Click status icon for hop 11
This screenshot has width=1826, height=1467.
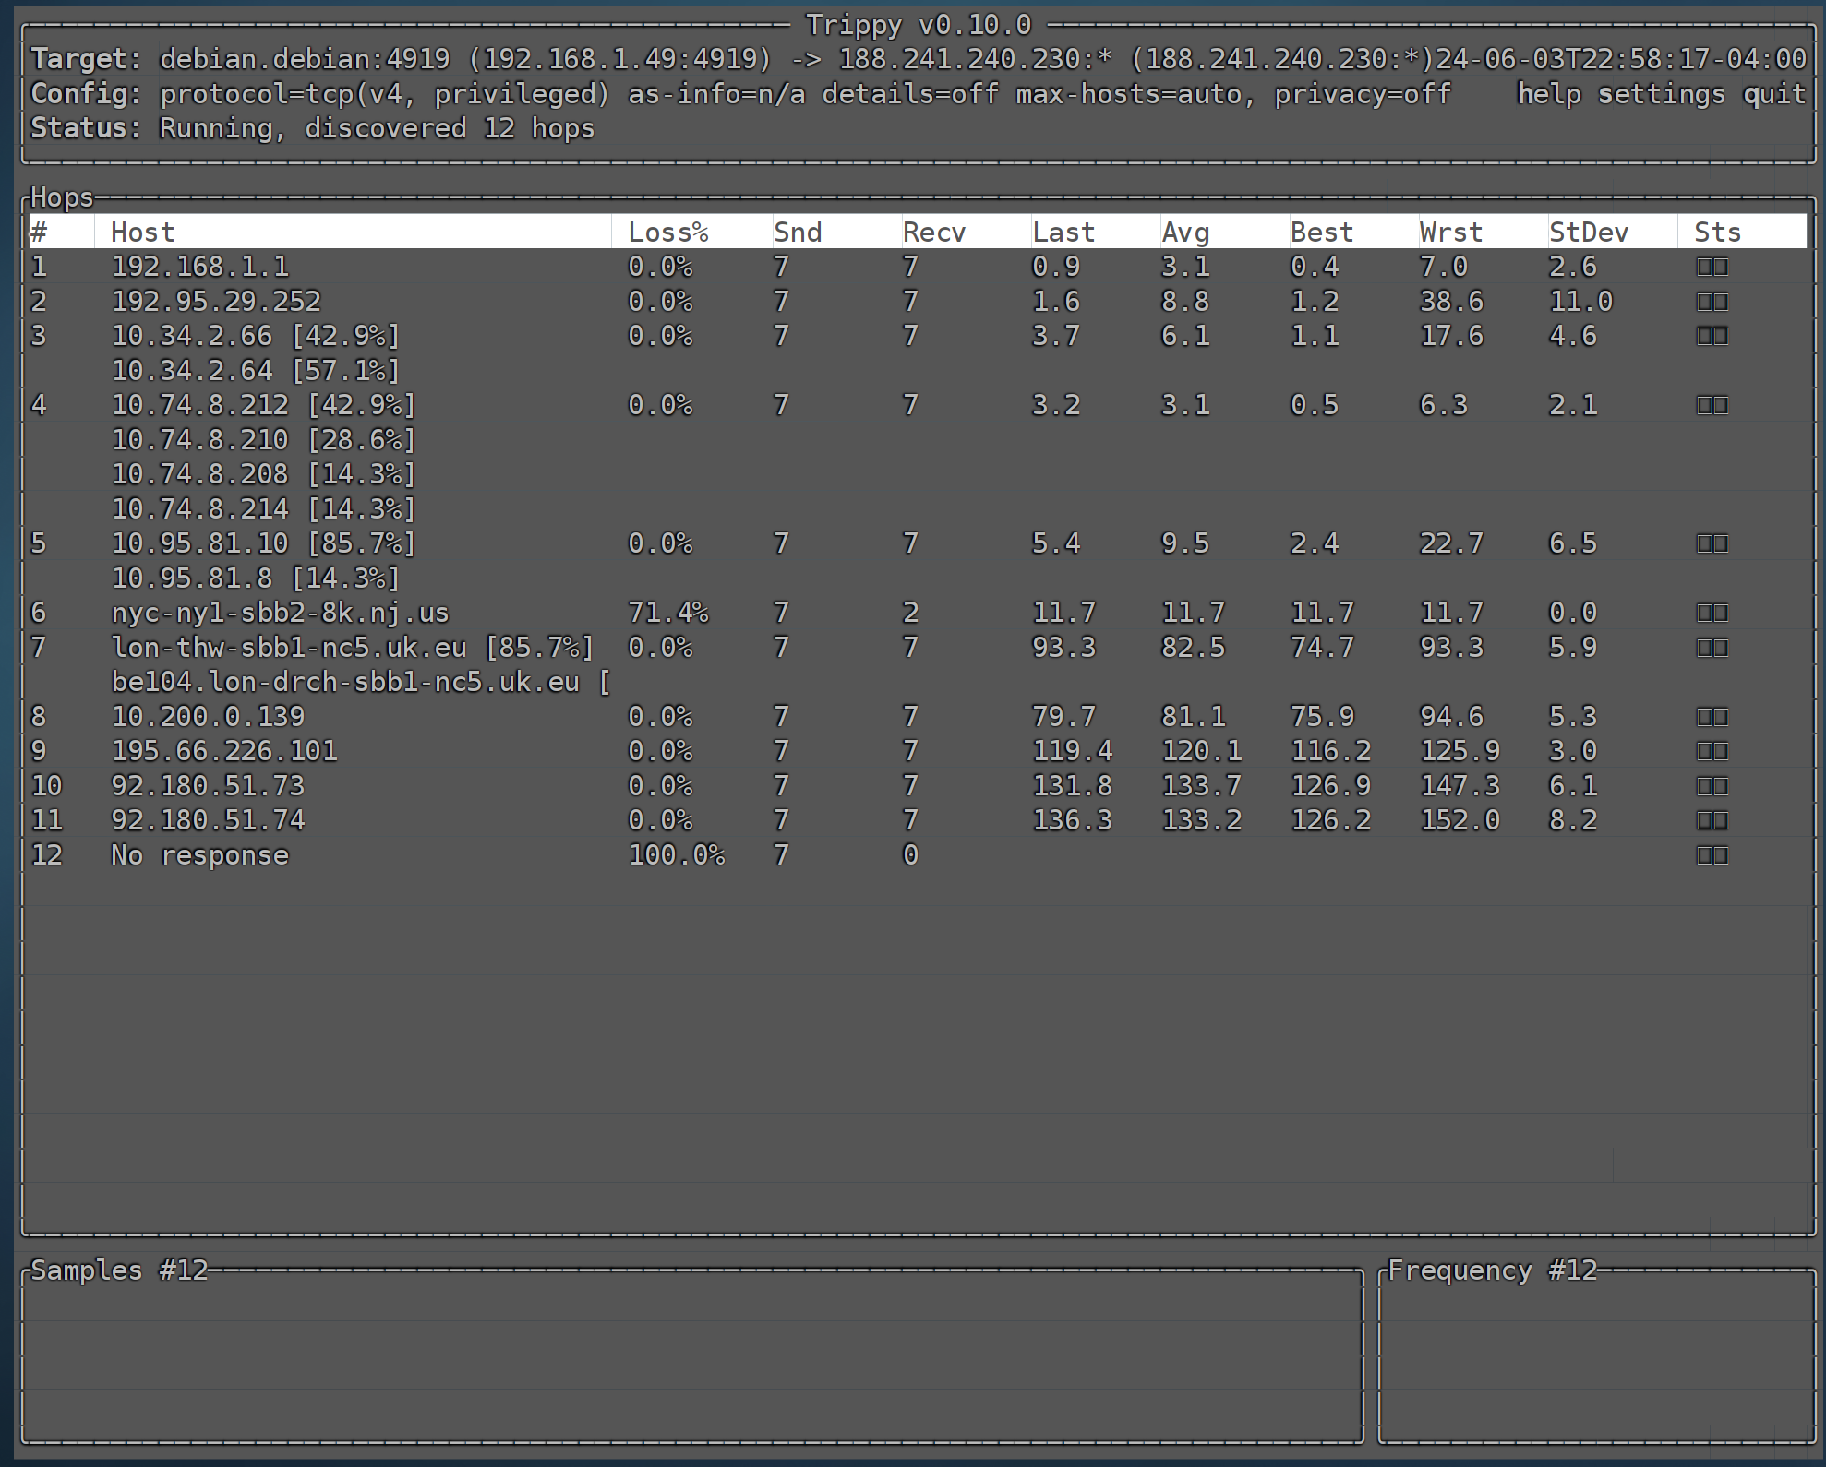1712,820
